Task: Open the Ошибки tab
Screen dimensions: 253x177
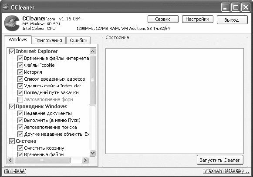Action: coord(78,40)
